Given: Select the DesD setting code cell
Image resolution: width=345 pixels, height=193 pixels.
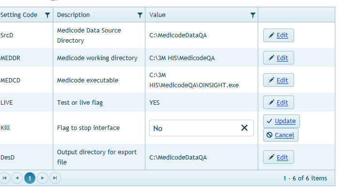Looking at the screenshot, I should 7,157.
